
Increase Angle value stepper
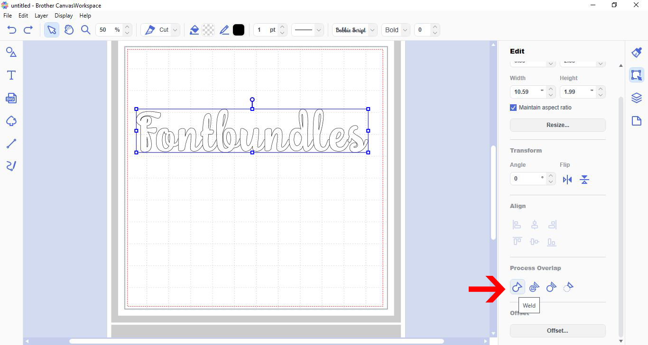(x=551, y=176)
